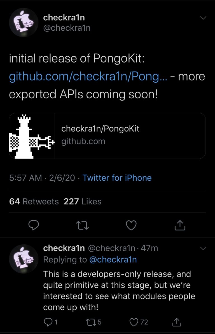Viewport: 215px width, 334px height.
Task: Like the main PongoKit tweet
Action: pyautogui.click(x=131, y=225)
